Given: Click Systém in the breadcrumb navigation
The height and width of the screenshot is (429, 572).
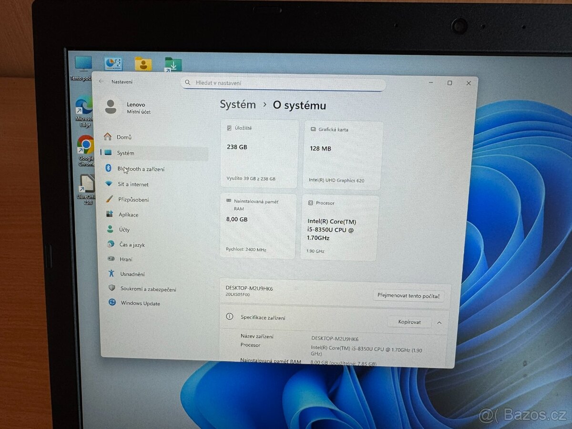Looking at the screenshot, I should (237, 105).
